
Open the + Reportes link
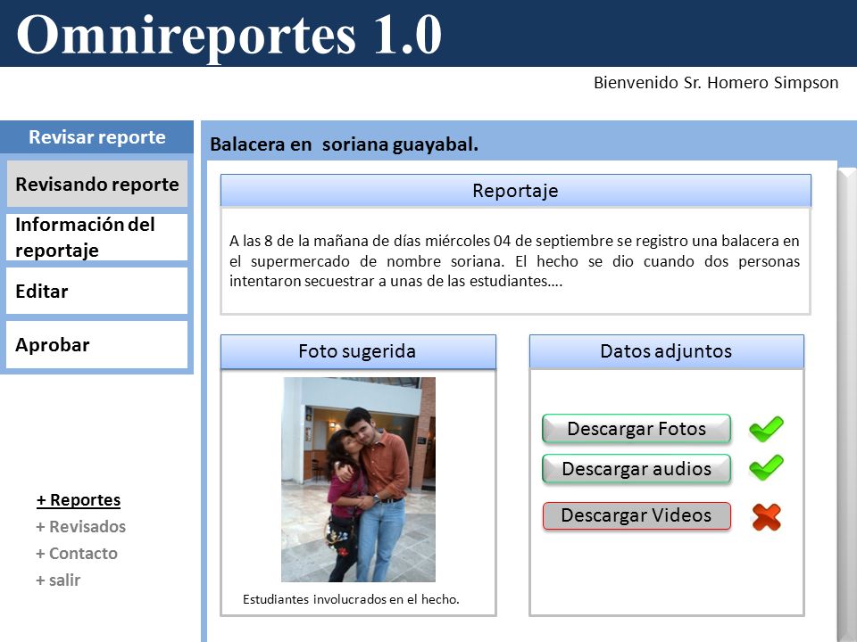[79, 499]
